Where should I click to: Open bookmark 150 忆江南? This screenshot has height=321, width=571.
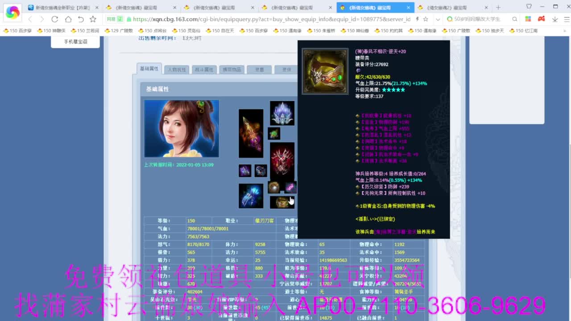coord(523,30)
